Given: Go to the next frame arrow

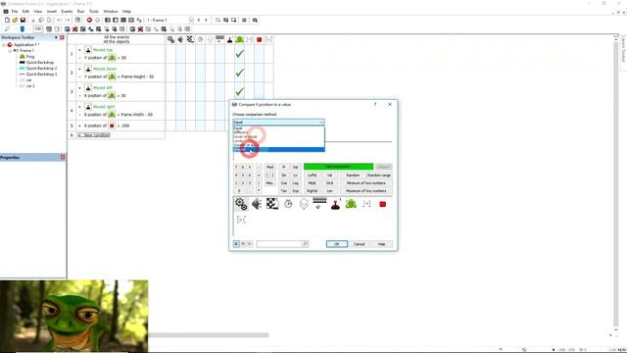Looking at the screenshot, I should tap(206, 20).
